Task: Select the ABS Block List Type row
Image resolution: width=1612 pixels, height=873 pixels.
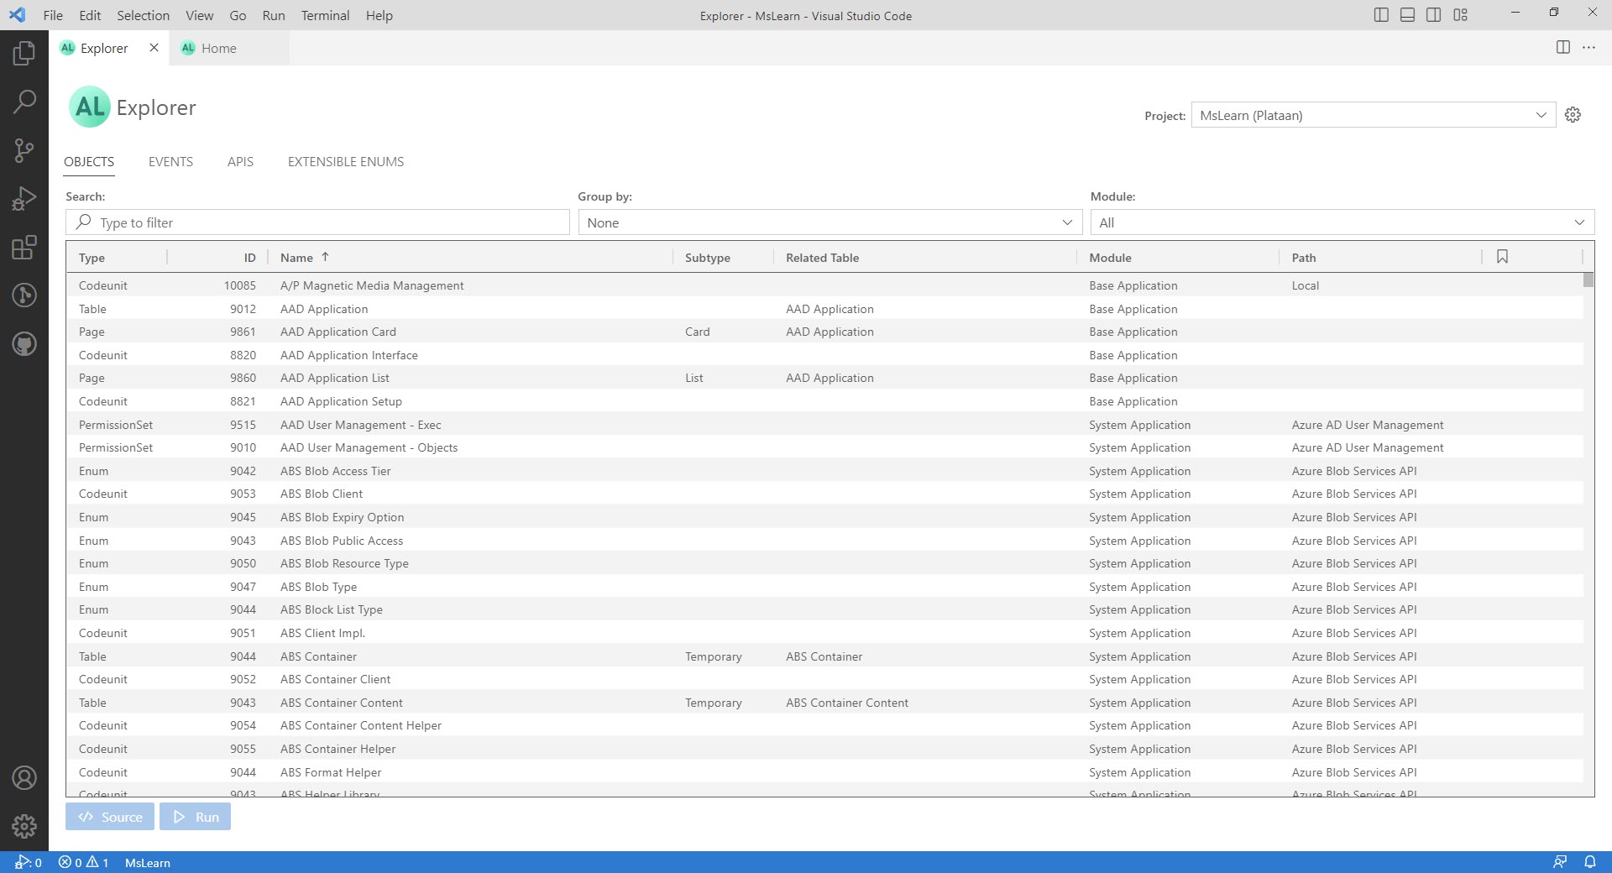Action: point(824,609)
